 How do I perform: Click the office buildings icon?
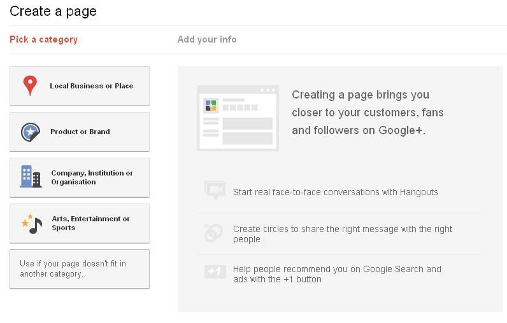pos(30,177)
